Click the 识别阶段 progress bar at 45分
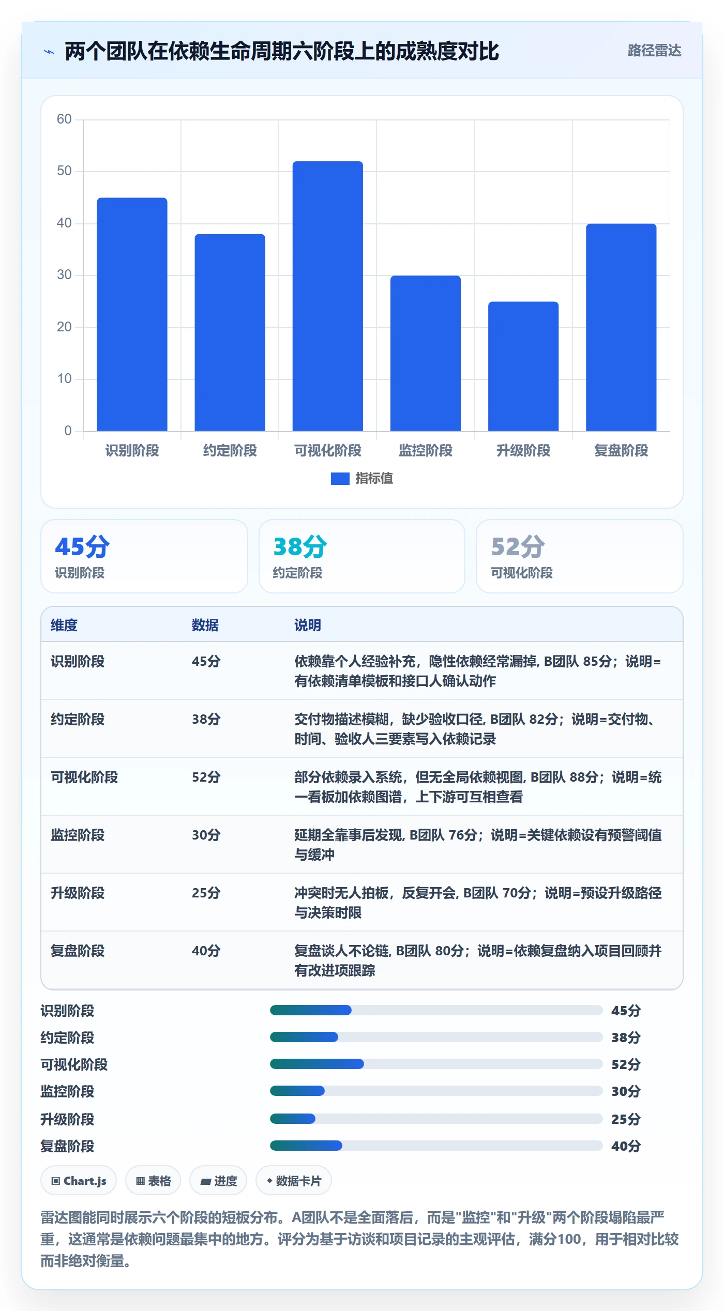Screen dimensions: 724x1311 436,1010
